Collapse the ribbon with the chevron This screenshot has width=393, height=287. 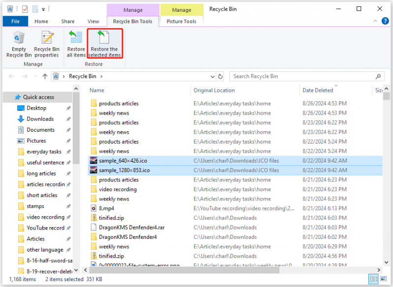click(375, 21)
